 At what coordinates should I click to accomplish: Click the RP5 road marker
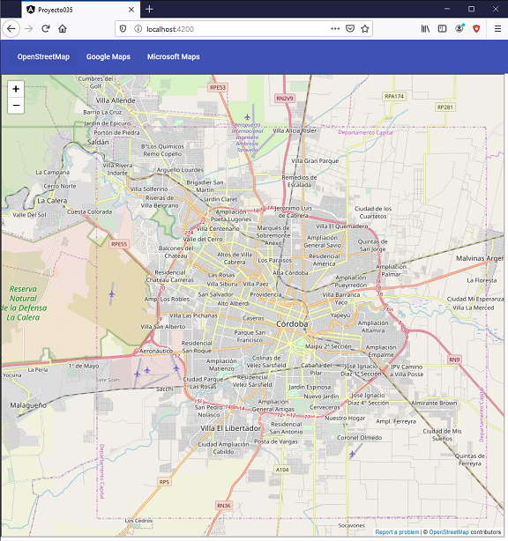164,482
